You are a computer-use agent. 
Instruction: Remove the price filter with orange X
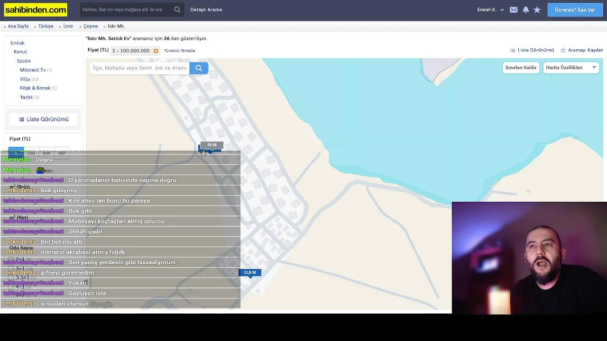156,51
